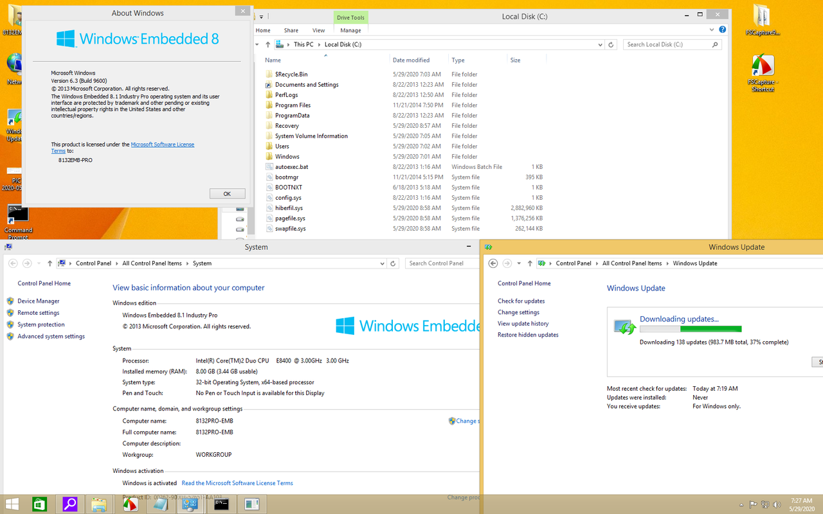
Task: Open File Explorer from the taskbar
Action: pyautogui.click(x=98, y=504)
